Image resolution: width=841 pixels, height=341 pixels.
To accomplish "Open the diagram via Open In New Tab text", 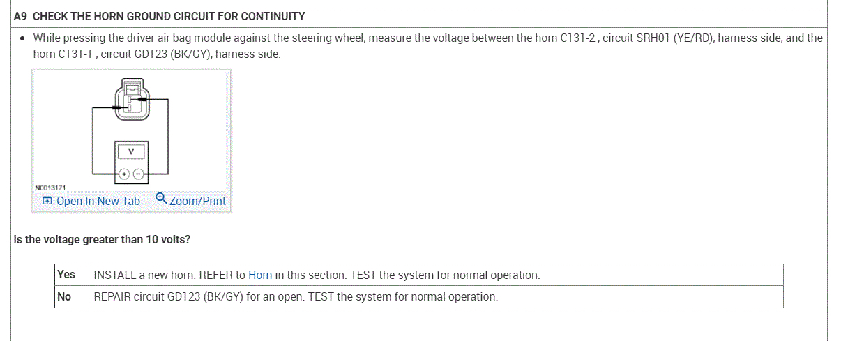I will [98, 201].
